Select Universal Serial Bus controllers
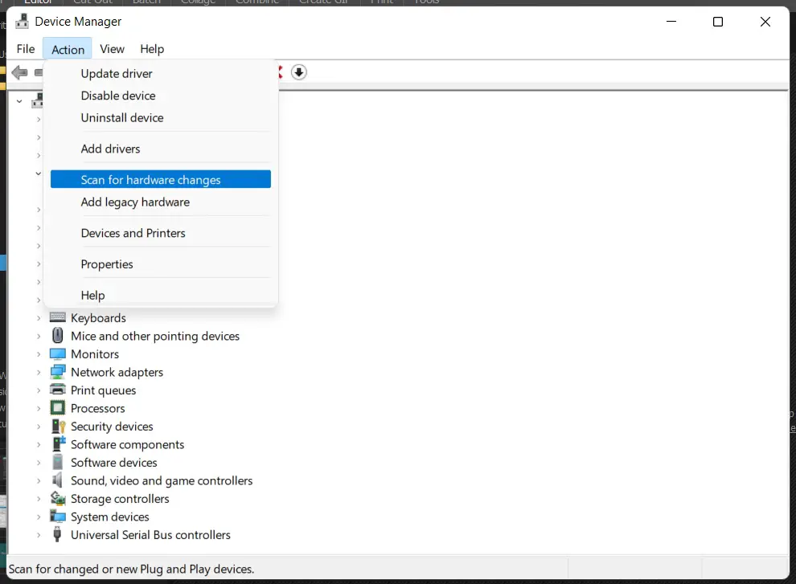The height and width of the screenshot is (584, 796). click(x=150, y=535)
